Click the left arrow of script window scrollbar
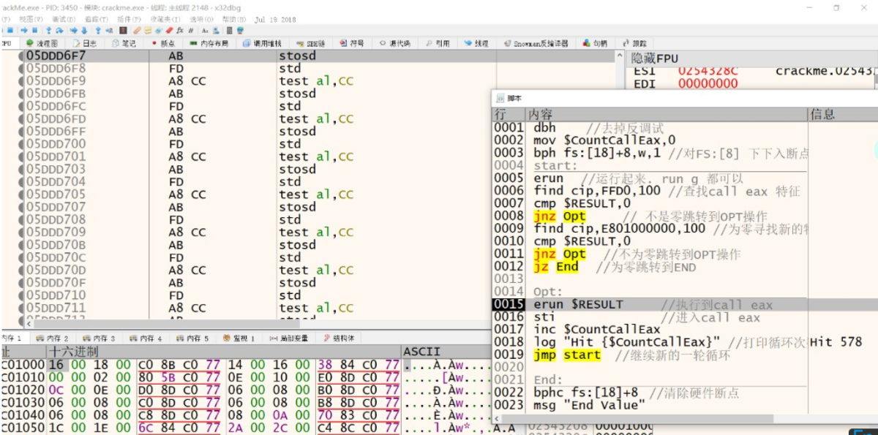Viewport: 878px width, 435px height. [x=498, y=419]
